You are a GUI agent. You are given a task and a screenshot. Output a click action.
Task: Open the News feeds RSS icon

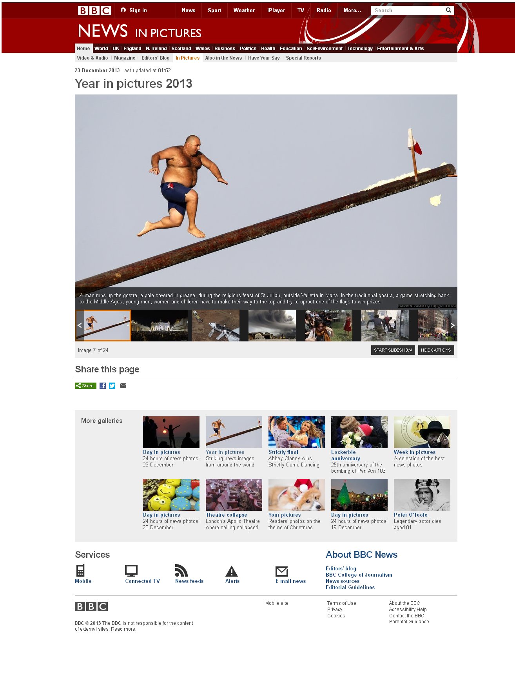point(181,570)
